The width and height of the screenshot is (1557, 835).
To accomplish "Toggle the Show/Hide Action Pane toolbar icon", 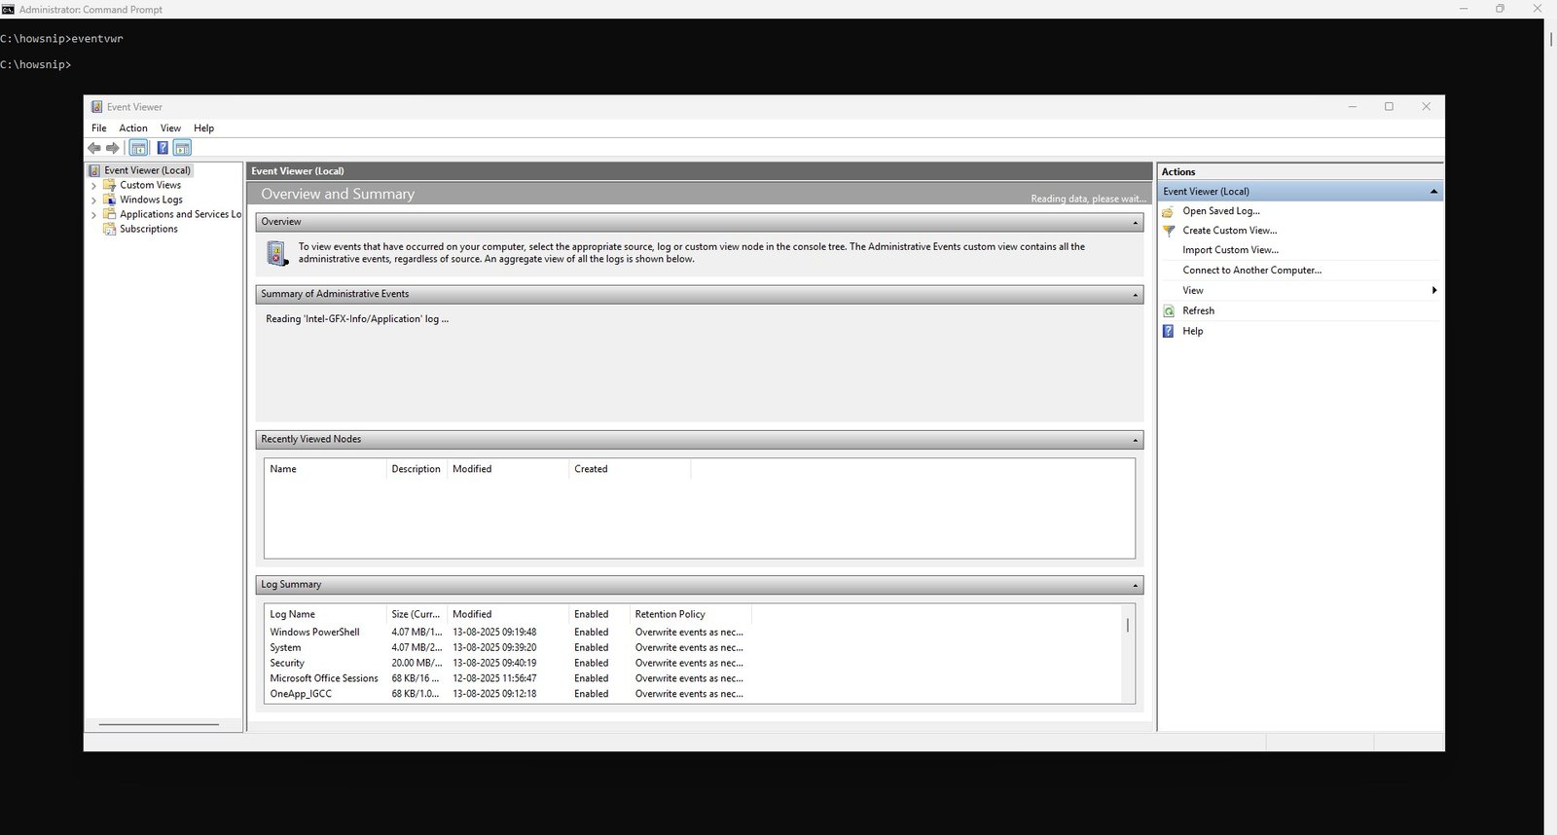I will (182, 148).
